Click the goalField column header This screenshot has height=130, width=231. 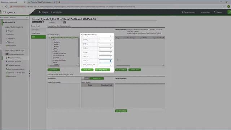tap(144, 38)
